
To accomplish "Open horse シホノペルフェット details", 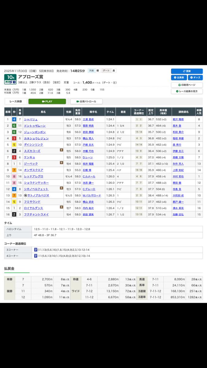I will click(36, 189).
